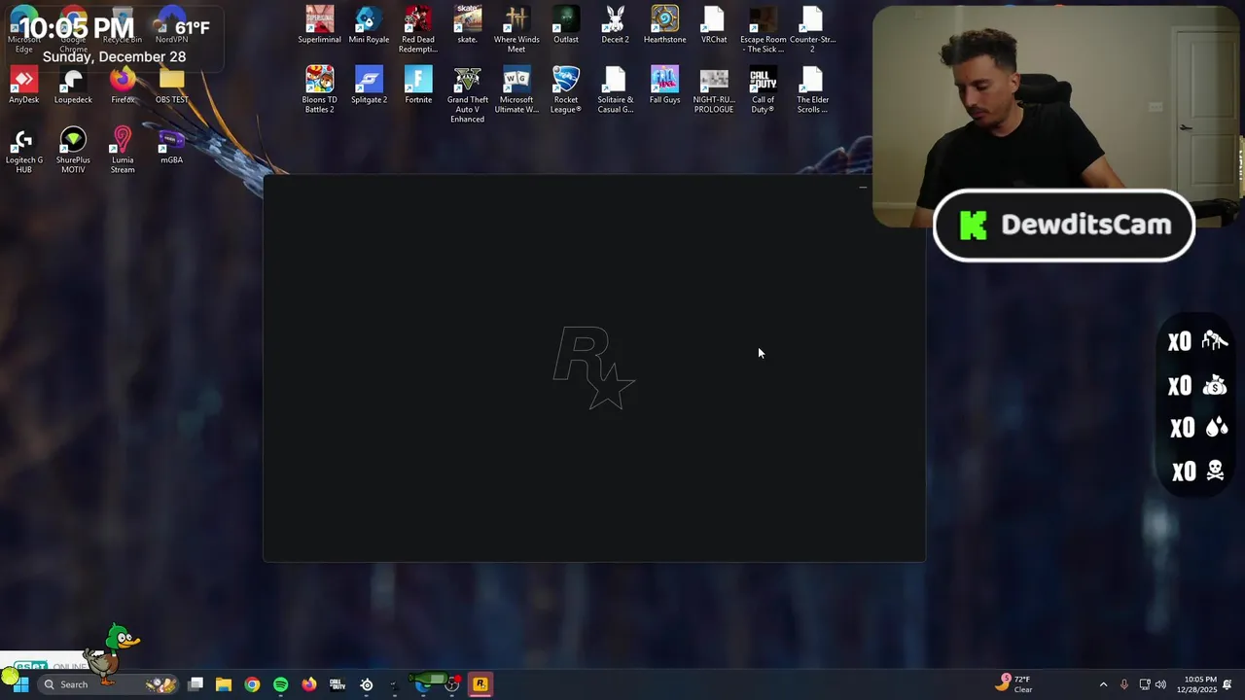
Task: Launch the Splitgate 2 desktop shortcut
Action: coord(369,86)
